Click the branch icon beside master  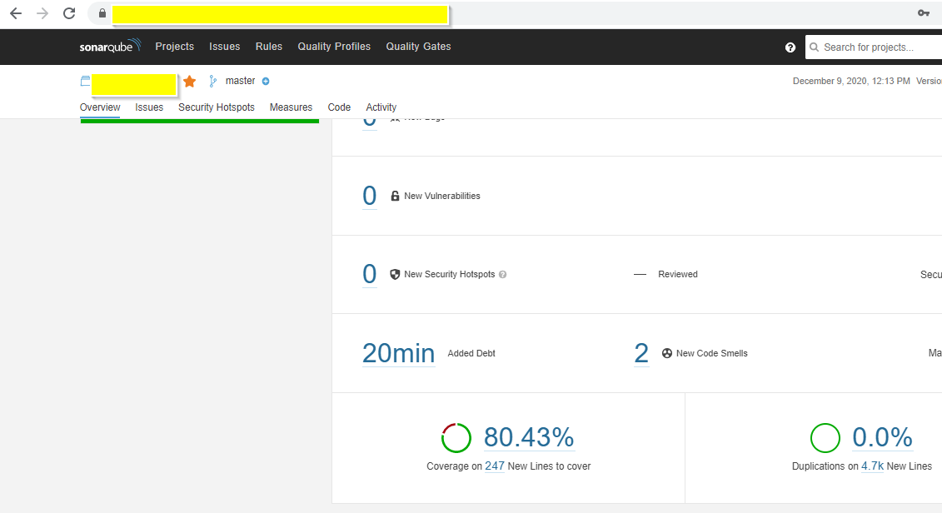pos(211,80)
